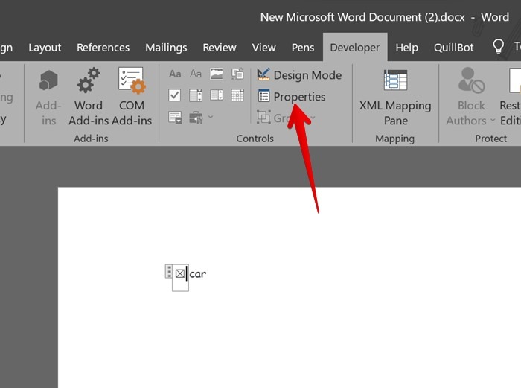Insert Picture content control
This screenshot has height=388, width=521.
[217, 74]
